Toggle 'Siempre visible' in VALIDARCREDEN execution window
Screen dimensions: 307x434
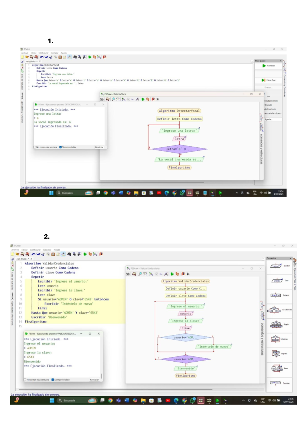point(53,380)
